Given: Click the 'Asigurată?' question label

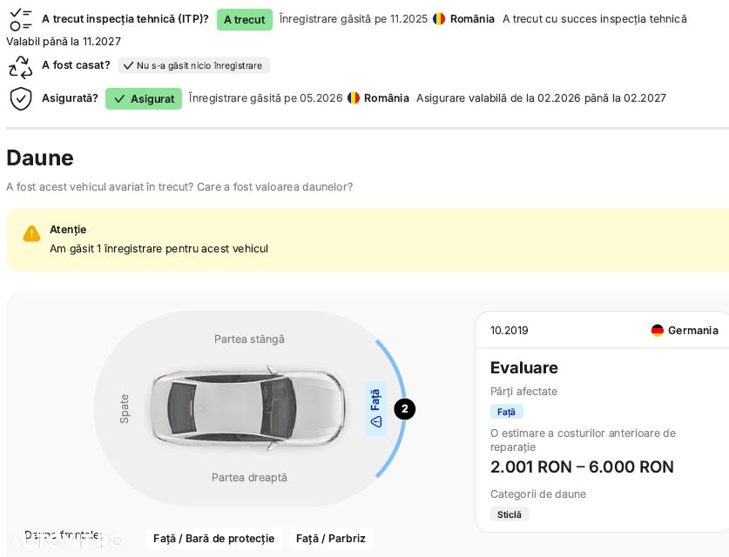Looking at the screenshot, I should coord(70,98).
